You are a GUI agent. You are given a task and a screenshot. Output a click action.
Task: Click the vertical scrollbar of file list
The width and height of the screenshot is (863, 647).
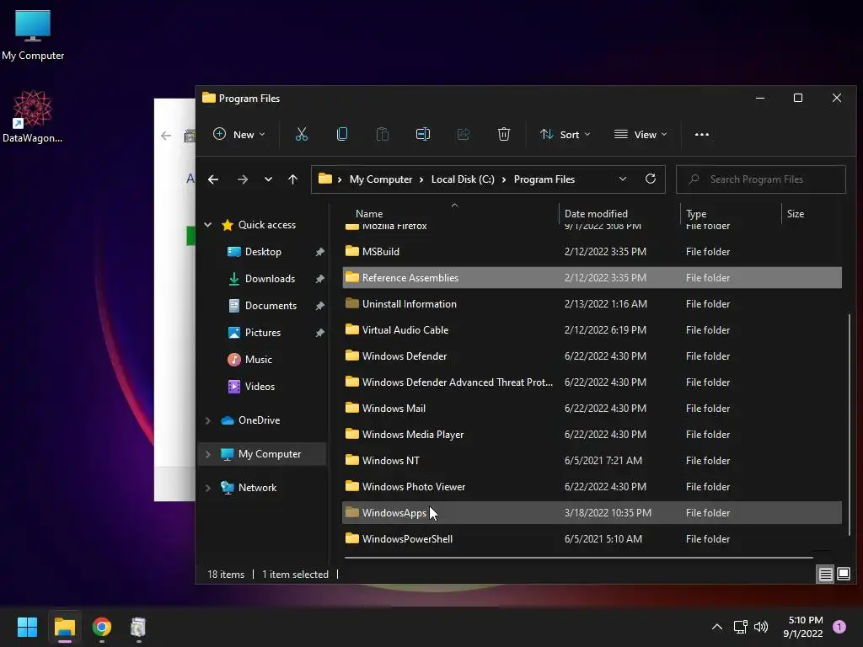coord(850,424)
